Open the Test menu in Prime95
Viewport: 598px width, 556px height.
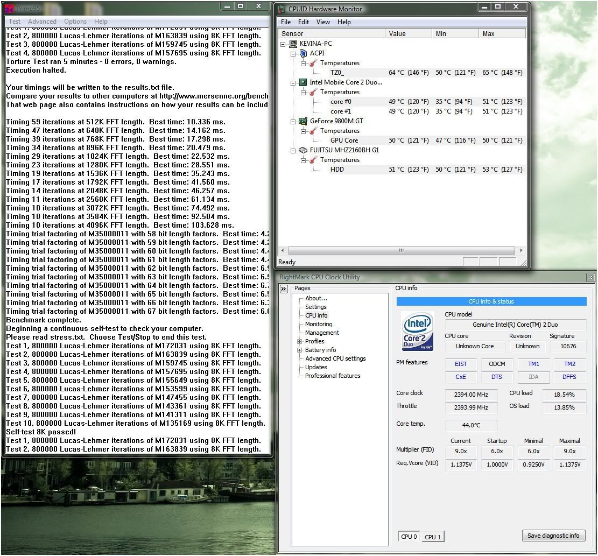pyautogui.click(x=15, y=22)
